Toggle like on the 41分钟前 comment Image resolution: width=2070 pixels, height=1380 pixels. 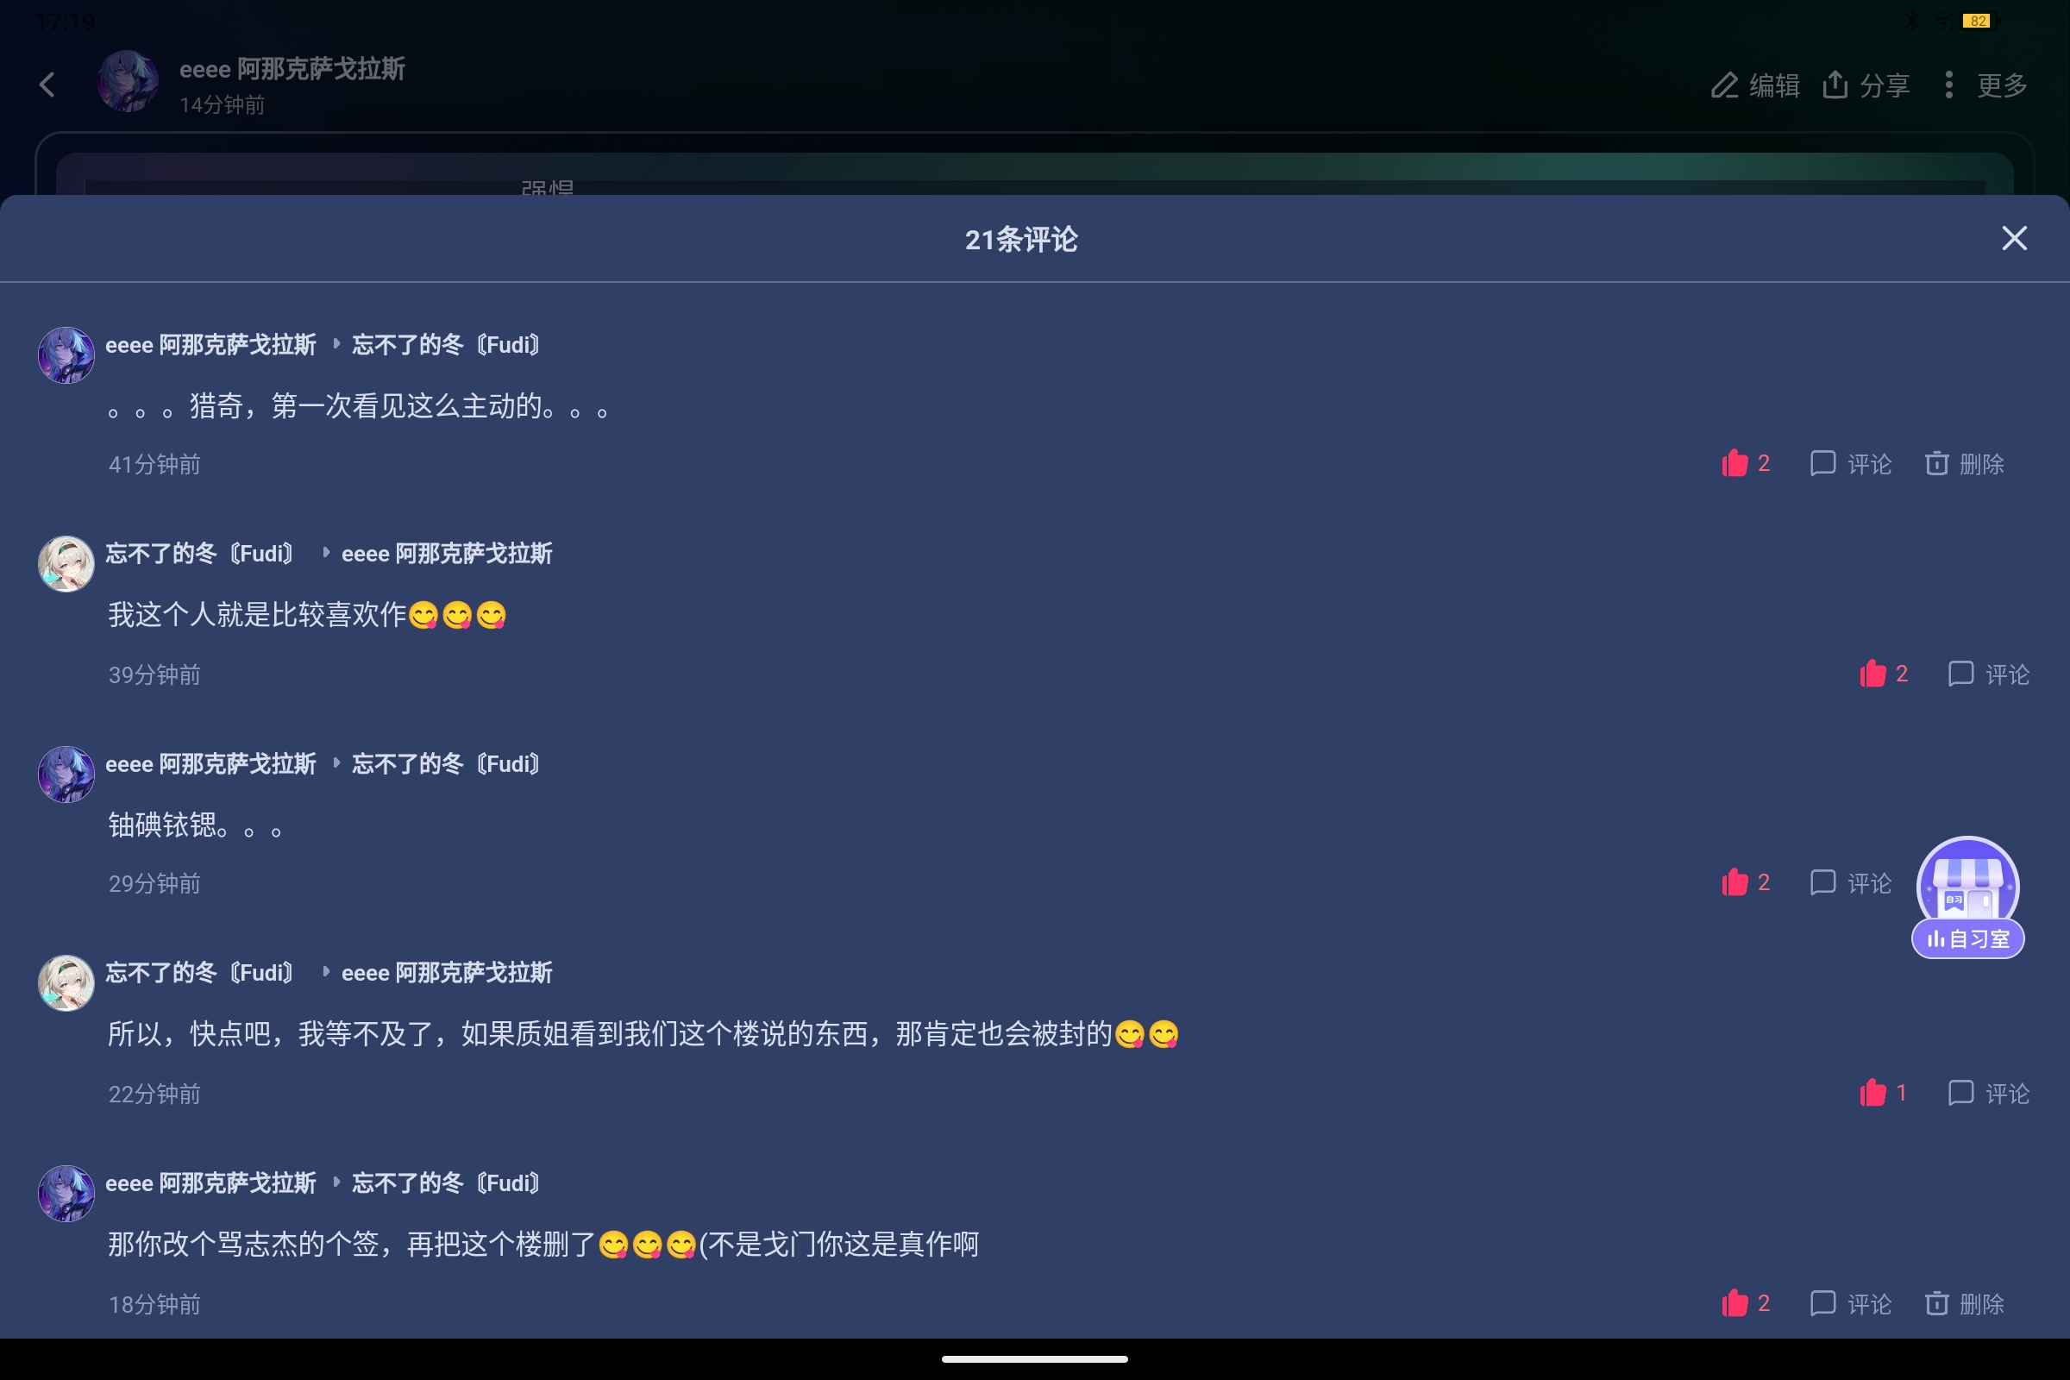point(1745,463)
